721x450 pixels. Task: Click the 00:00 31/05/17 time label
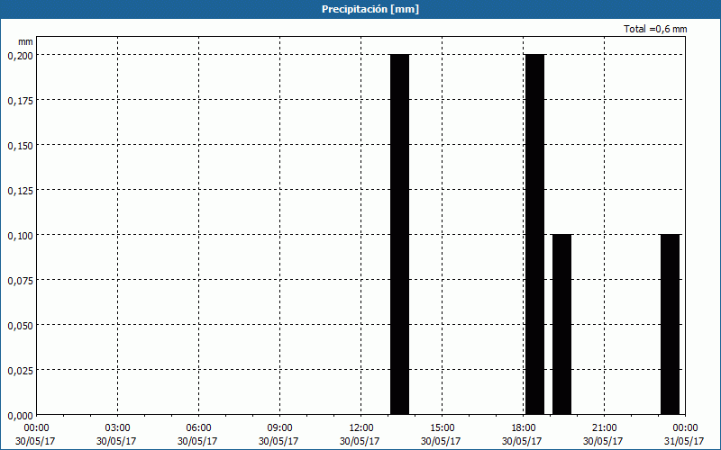point(685,435)
